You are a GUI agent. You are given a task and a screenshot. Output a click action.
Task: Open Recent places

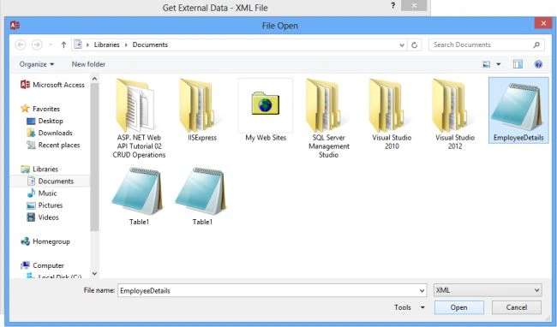point(53,145)
